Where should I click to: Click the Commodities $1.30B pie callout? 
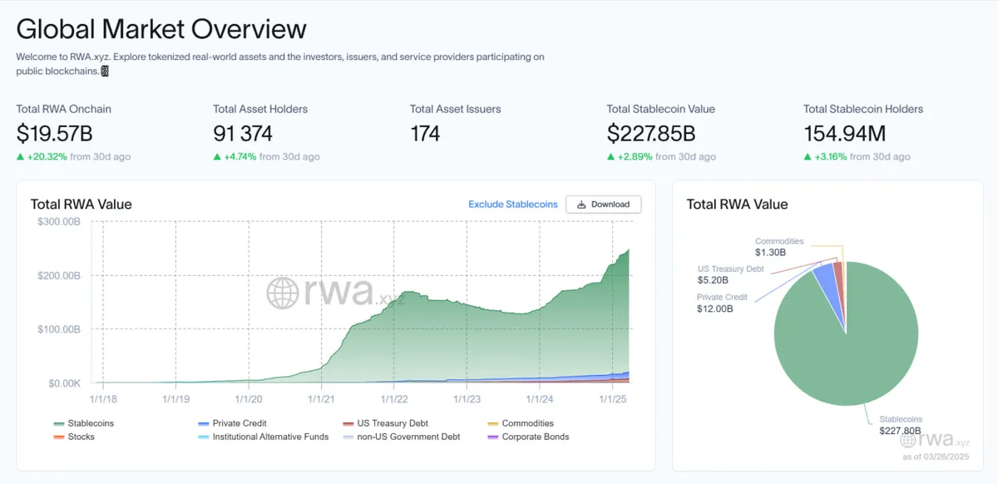pos(773,246)
